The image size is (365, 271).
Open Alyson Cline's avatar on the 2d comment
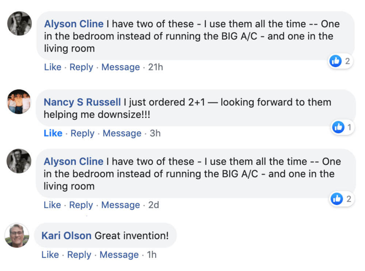pyautogui.click(x=19, y=161)
